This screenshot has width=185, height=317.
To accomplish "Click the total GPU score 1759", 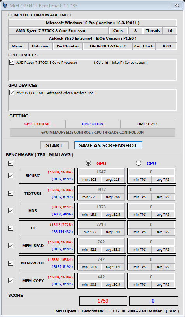I will [x=103, y=301].
